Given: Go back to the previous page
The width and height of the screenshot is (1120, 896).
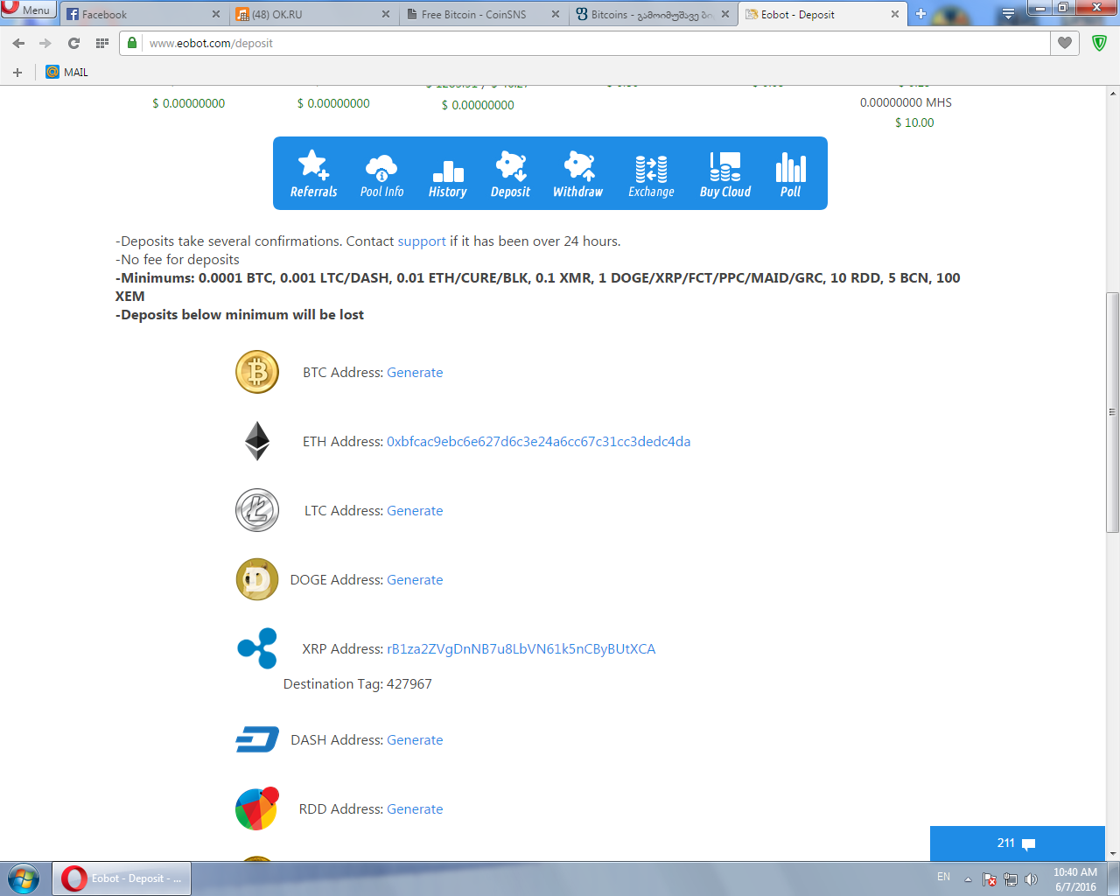Looking at the screenshot, I should point(19,43).
